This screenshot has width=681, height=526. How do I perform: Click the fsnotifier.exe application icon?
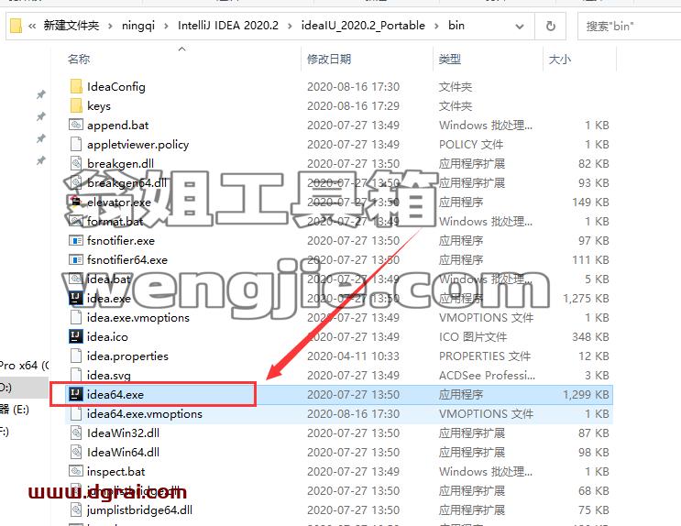76,240
